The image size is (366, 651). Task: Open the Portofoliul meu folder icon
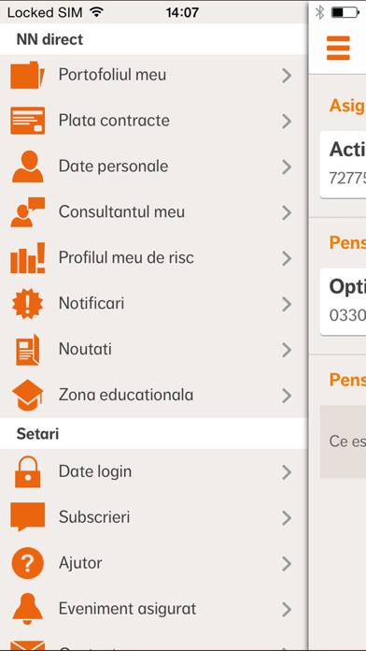click(27, 75)
